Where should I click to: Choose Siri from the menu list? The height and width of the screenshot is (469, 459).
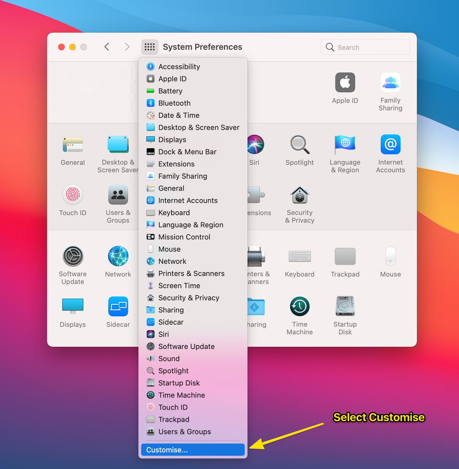click(193, 334)
